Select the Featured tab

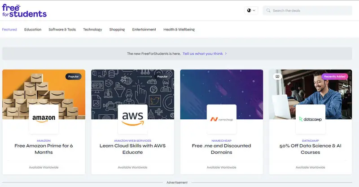point(9,30)
